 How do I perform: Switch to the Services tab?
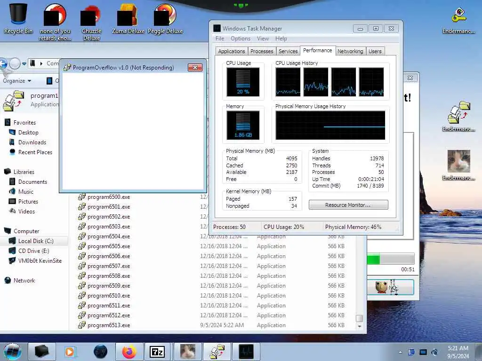288,51
